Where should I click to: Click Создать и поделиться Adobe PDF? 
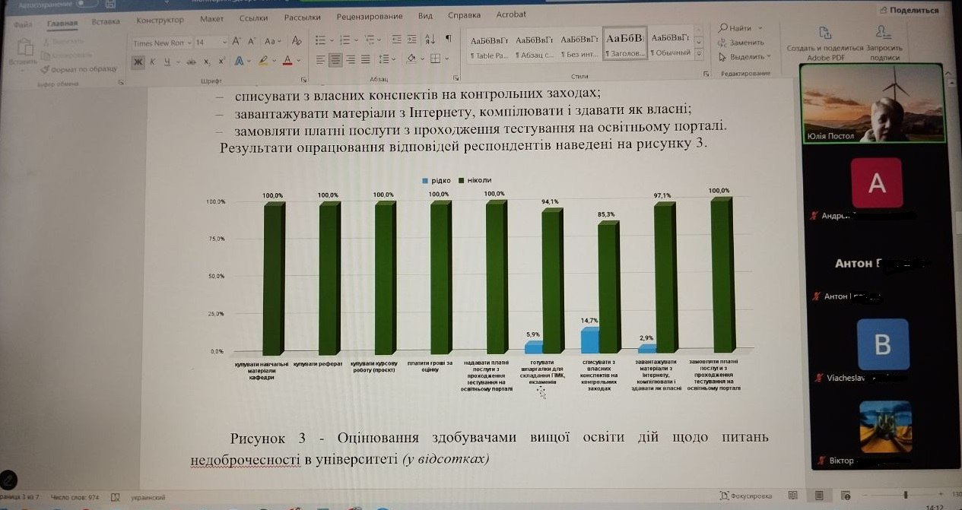(825, 43)
